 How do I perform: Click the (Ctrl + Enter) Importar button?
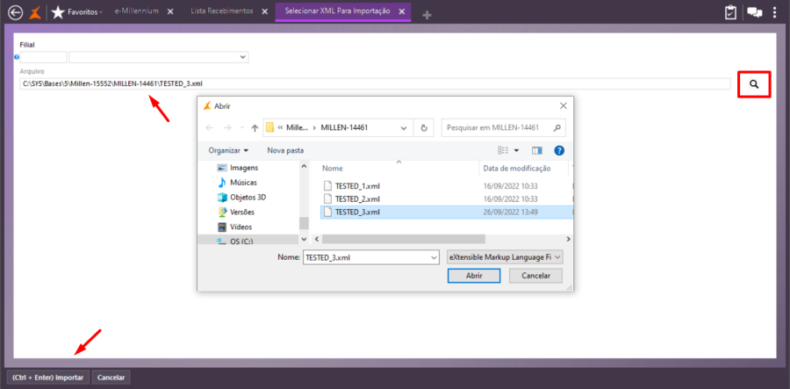click(48, 377)
